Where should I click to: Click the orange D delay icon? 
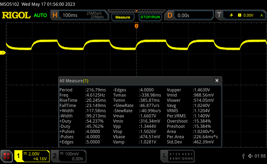point(170,15)
